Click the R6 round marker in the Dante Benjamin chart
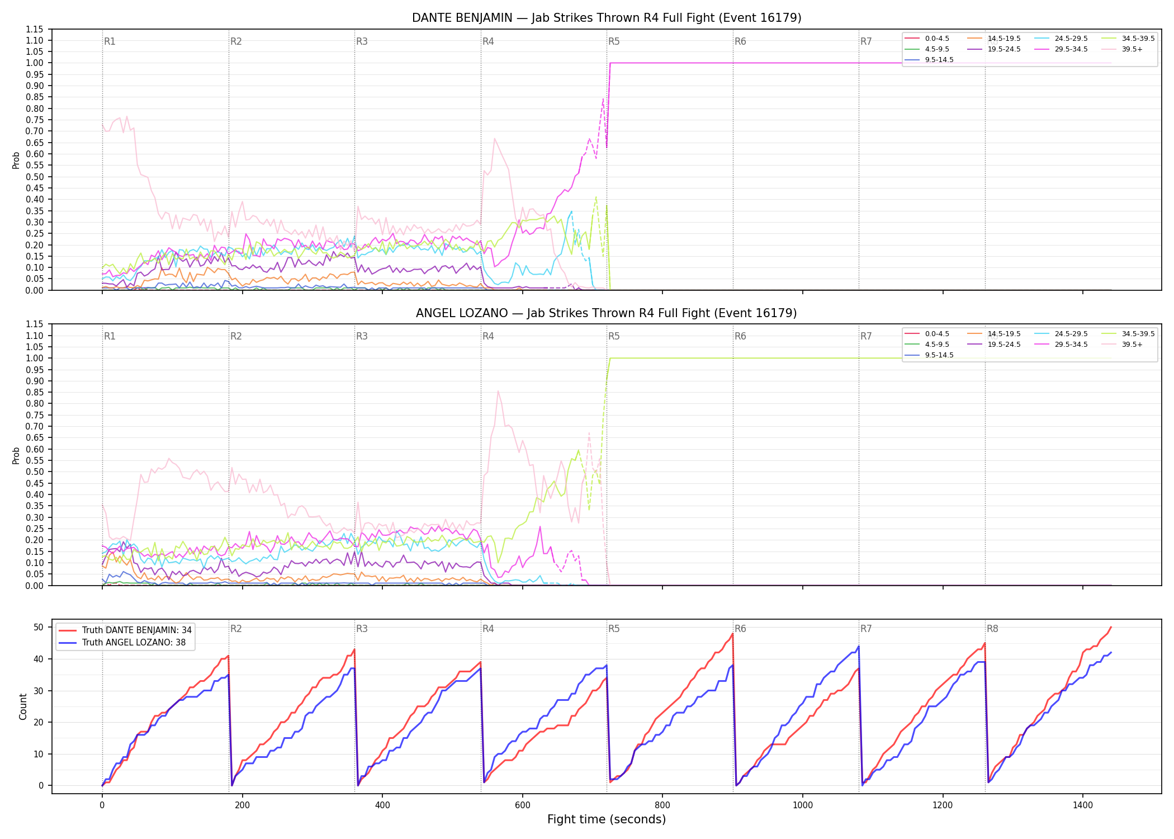 pos(740,41)
